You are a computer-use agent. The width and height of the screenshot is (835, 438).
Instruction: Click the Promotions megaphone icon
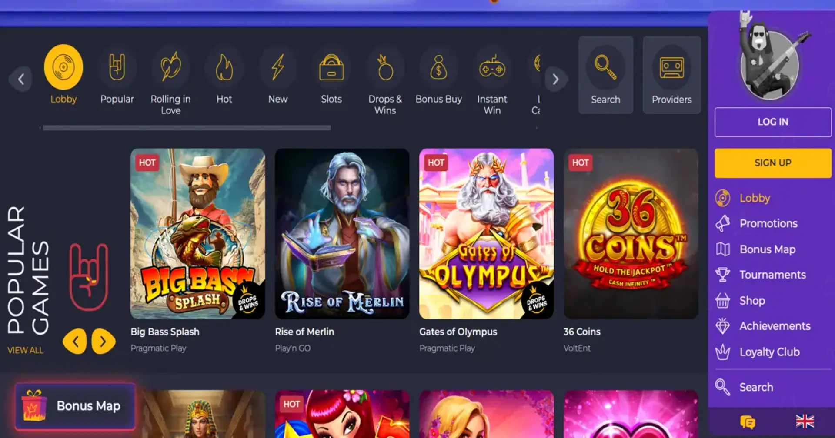pos(723,223)
